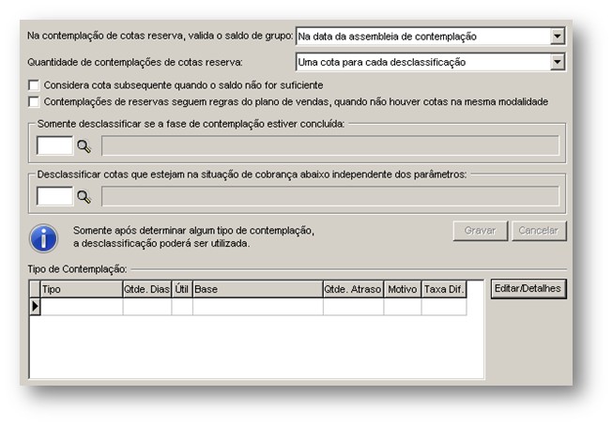Click the blue information icon
This screenshot has height=425, width=612.
pyautogui.click(x=43, y=238)
